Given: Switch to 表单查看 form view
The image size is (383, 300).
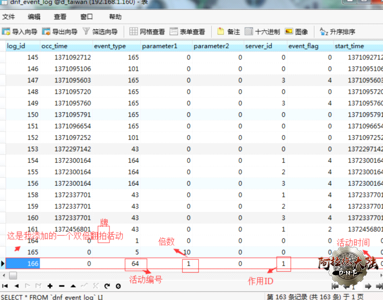Looking at the screenshot, I should (x=187, y=32).
